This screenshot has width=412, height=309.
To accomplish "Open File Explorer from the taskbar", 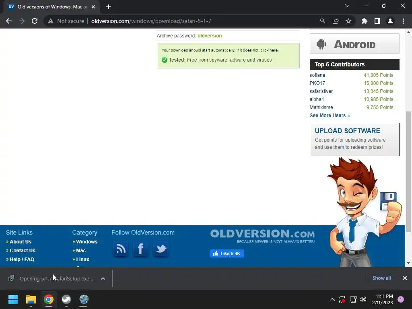I will click(31, 299).
